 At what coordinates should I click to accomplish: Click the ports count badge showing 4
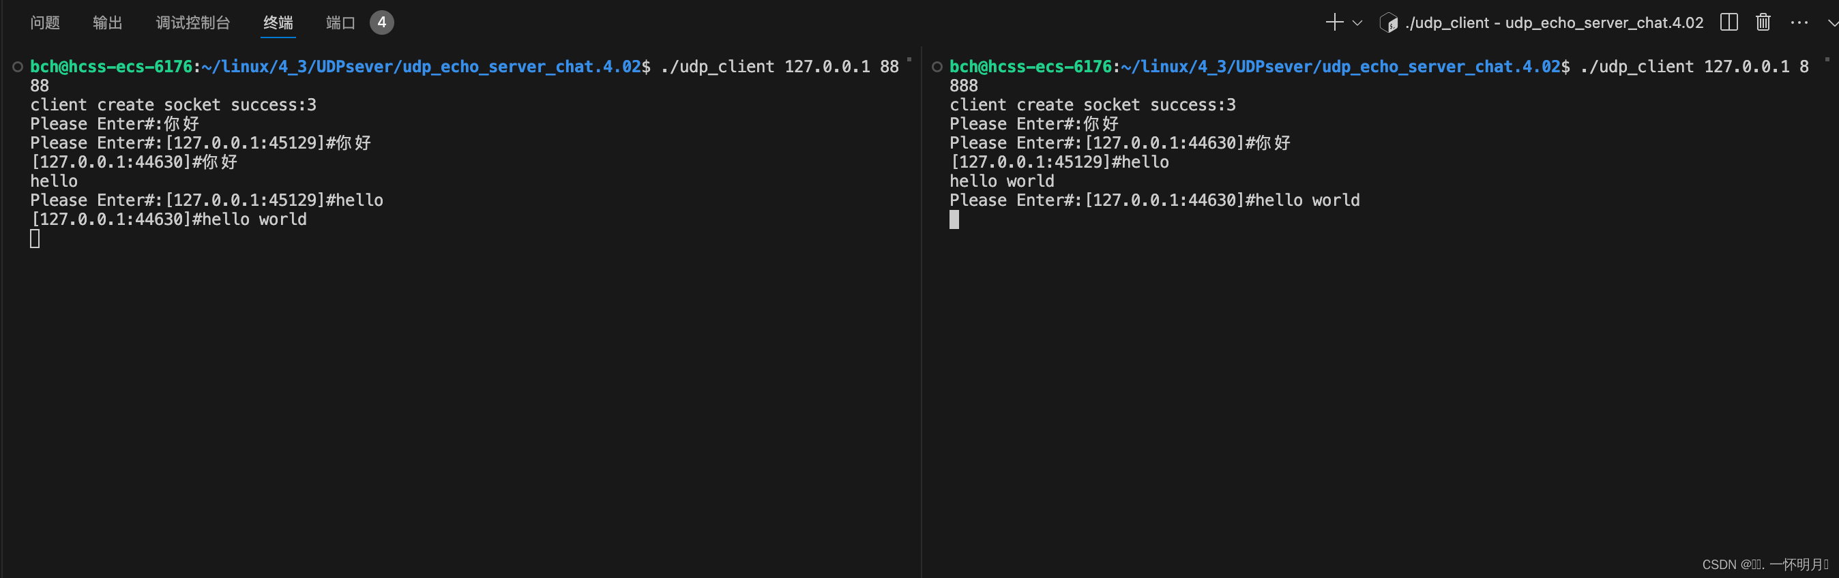pyautogui.click(x=382, y=23)
